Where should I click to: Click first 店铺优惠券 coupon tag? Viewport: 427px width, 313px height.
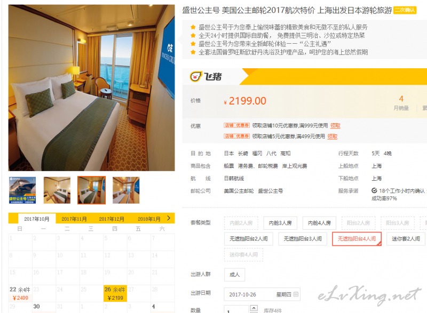[x=236, y=125]
